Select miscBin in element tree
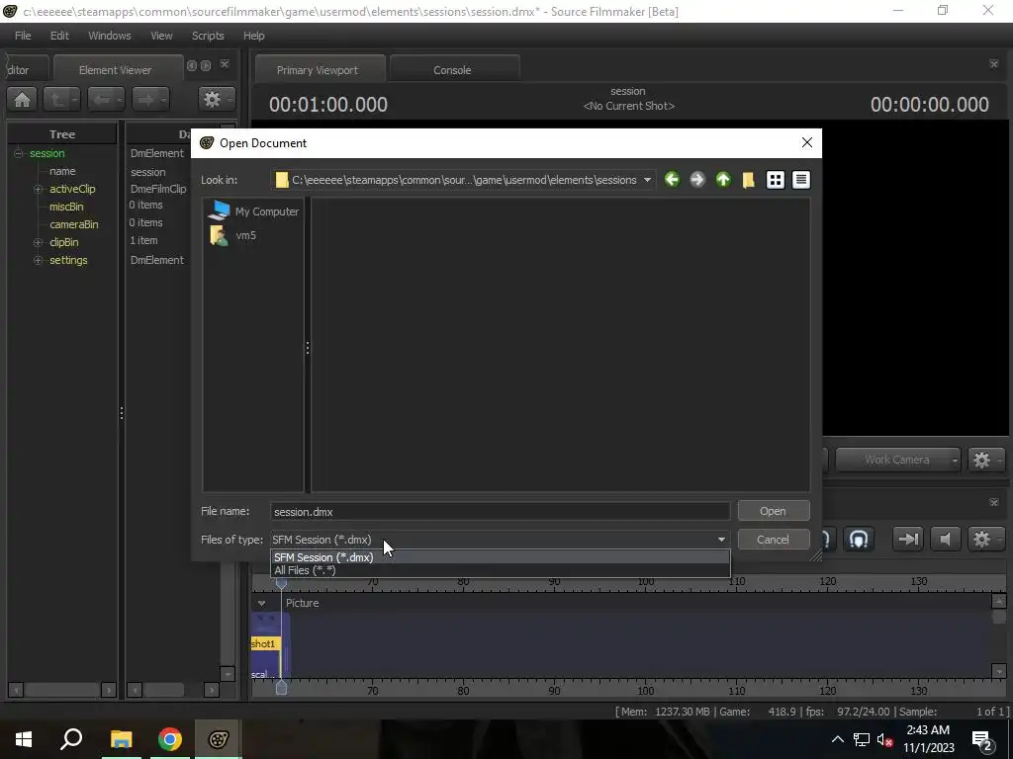The height and width of the screenshot is (759, 1013). coord(66,207)
